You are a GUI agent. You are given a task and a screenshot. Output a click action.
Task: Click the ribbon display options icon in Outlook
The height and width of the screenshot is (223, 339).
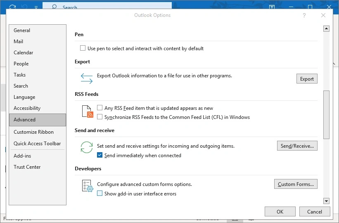tap(272, 7)
